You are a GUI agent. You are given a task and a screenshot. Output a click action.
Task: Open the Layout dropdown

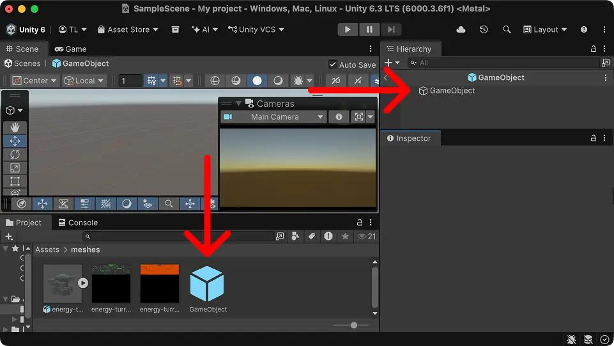coord(545,29)
